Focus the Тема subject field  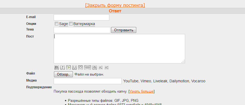click(82, 30)
